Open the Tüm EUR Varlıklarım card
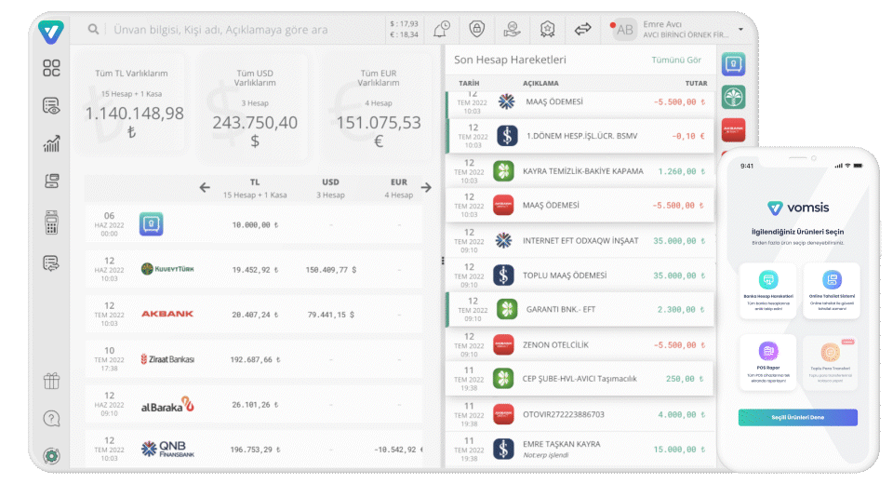This screenshot has height=484, width=893. (x=379, y=106)
